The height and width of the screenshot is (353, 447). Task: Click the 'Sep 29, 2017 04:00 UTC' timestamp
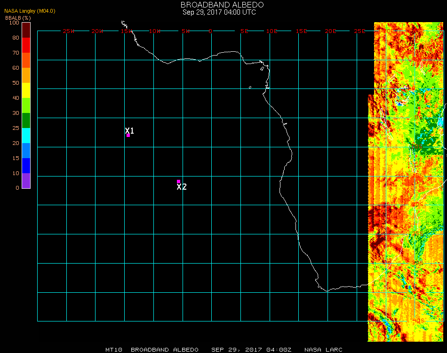click(x=219, y=12)
